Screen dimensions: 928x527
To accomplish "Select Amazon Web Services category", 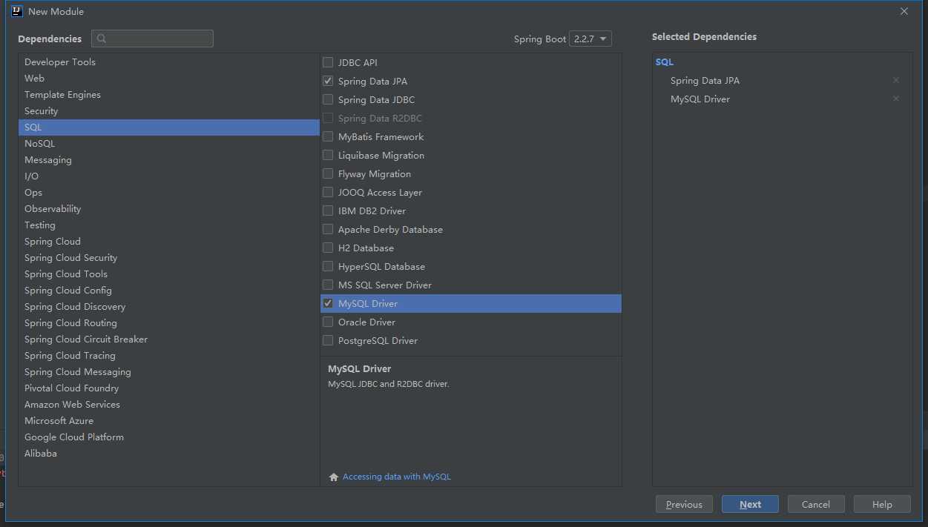I will click(x=169, y=405).
